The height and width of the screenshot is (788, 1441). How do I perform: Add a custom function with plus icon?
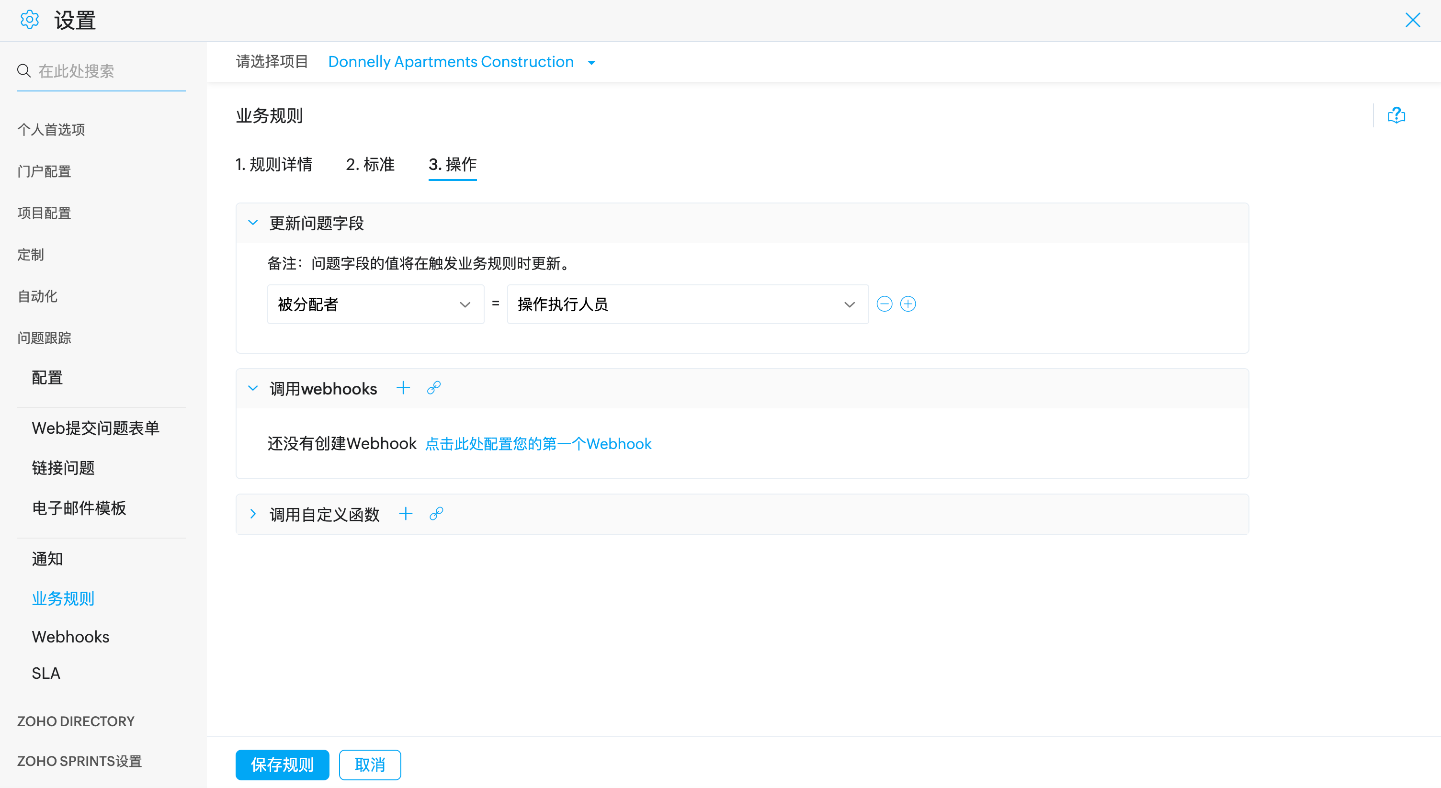click(x=406, y=514)
